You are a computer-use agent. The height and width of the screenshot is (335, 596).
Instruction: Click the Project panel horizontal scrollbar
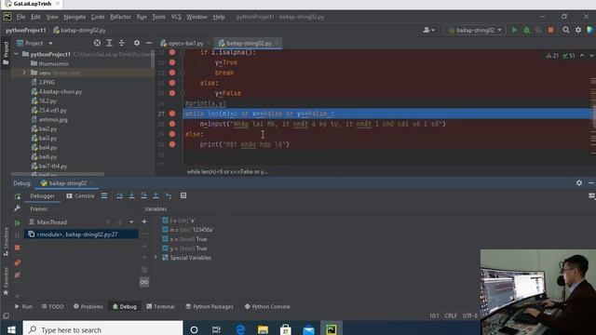point(58,174)
